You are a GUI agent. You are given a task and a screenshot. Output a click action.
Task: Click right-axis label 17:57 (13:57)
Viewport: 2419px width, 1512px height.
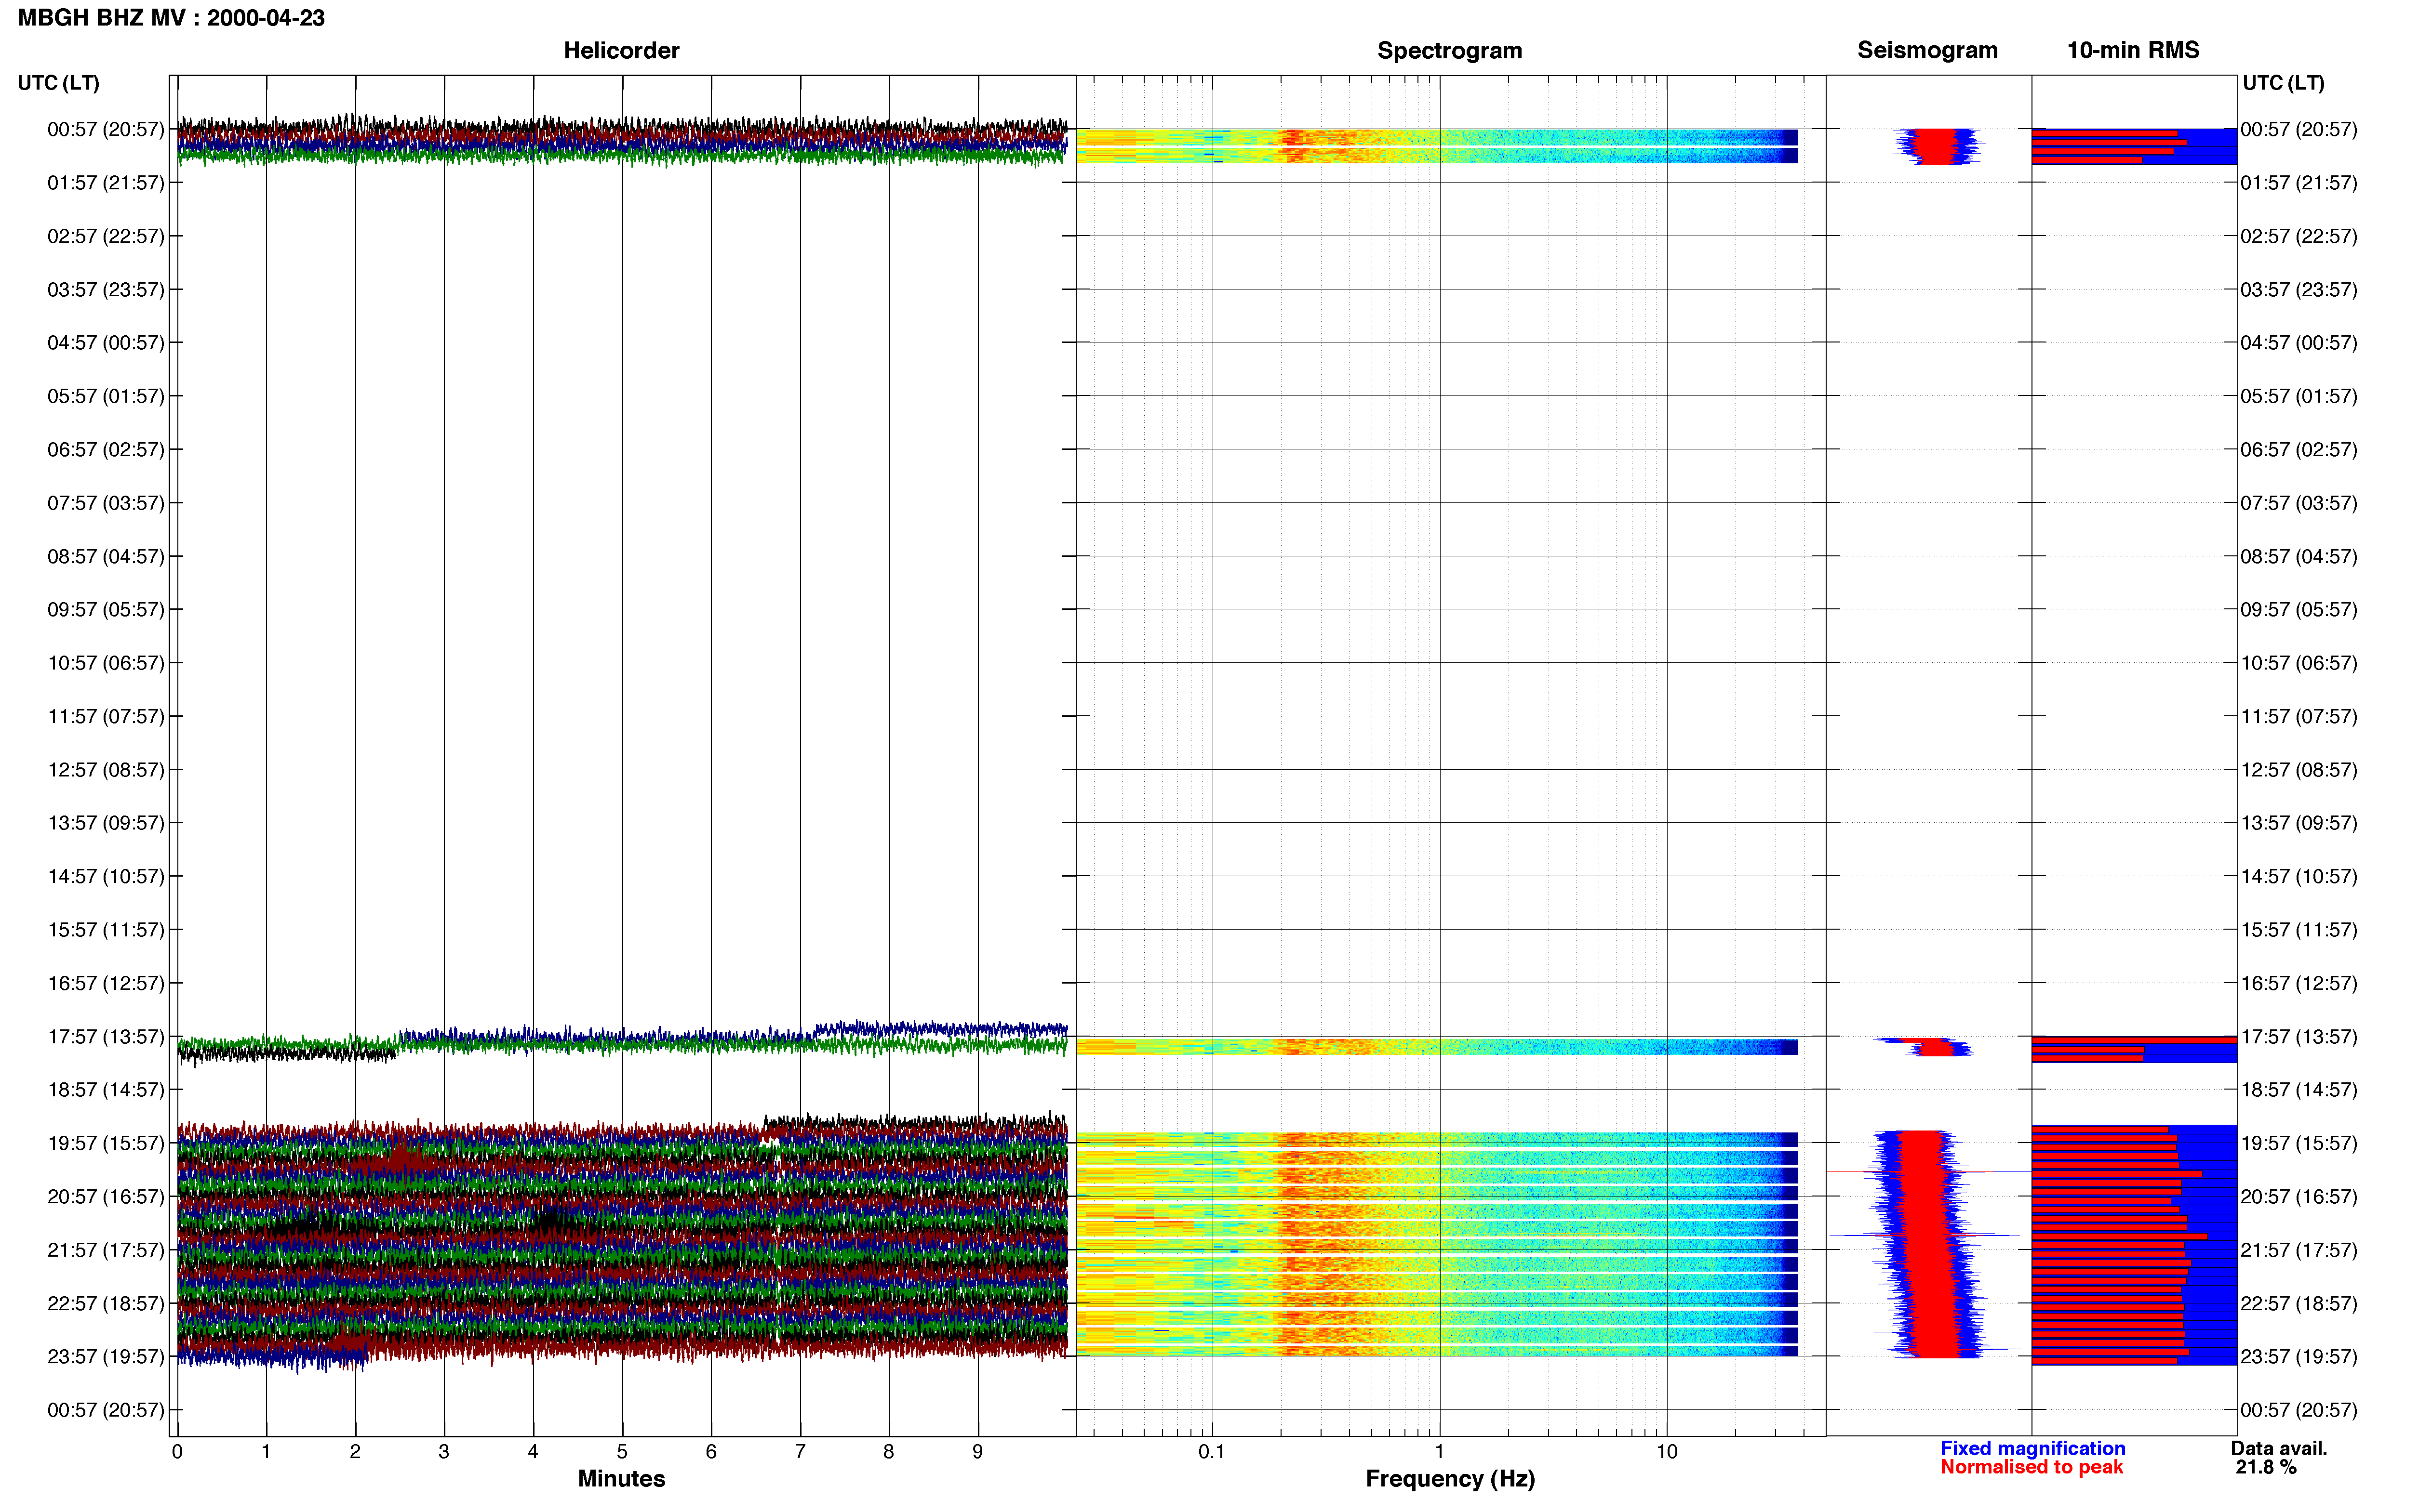(x=2299, y=1037)
